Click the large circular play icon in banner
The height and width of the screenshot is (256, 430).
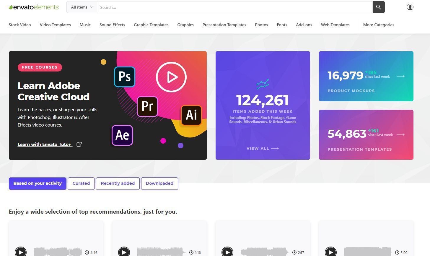coord(171,77)
